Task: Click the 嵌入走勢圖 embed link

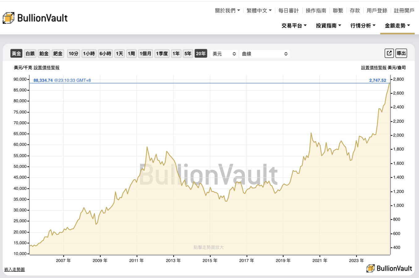Action: pyautogui.click(x=15, y=269)
